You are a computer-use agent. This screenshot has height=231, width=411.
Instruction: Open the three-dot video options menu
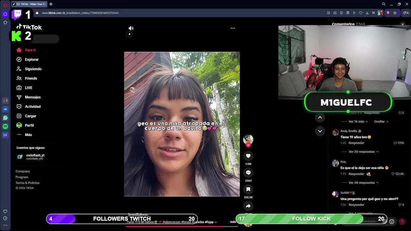[x=233, y=28]
